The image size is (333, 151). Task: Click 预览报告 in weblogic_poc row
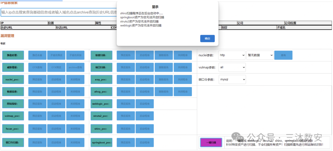click(126, 104)
